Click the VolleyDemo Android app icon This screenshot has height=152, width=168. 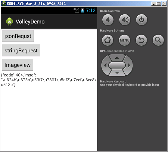[x=9, y=21]
